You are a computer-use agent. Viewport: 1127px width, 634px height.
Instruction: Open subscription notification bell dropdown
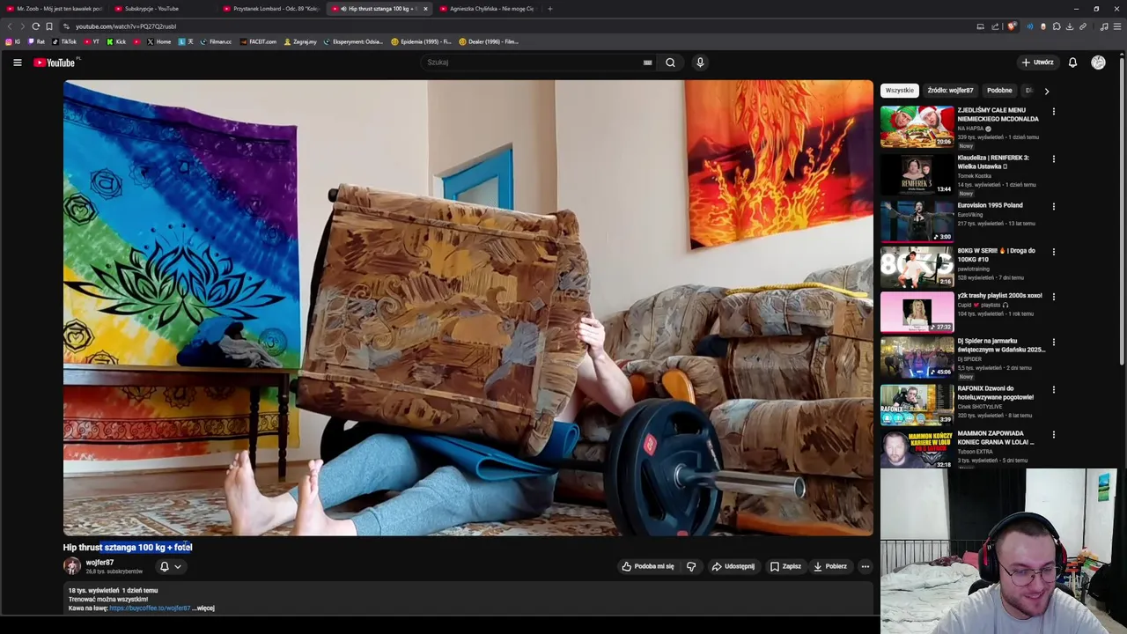[x=170, y=566]
